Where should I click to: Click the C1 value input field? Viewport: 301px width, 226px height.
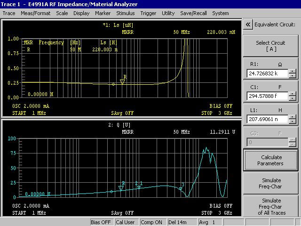268,96
